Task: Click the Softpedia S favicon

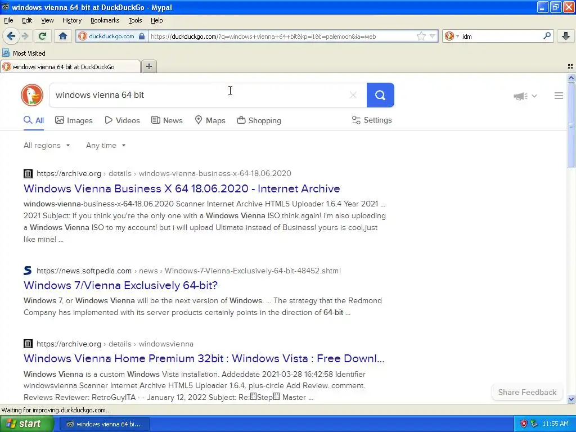Action: (28, 271)
